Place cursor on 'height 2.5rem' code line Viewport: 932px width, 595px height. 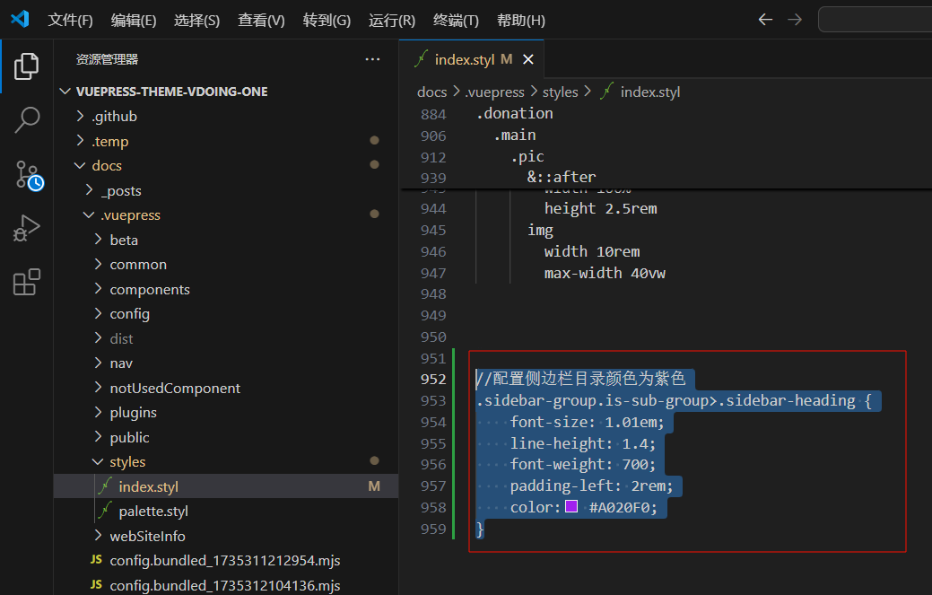(x=600, y=208)
